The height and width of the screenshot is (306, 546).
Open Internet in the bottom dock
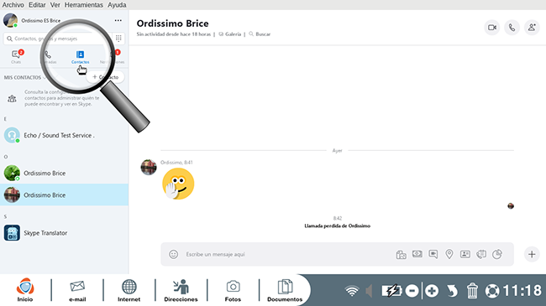pos(129,290)
